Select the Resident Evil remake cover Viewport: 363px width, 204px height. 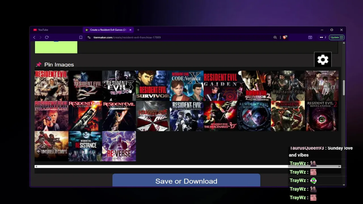pyautogui.click(x=288, y=86)
